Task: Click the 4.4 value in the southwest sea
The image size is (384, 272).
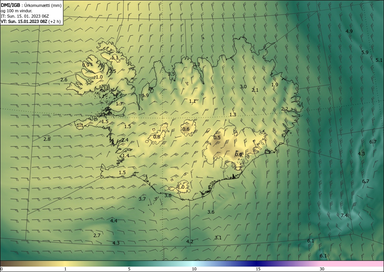Action: [114, 221]
